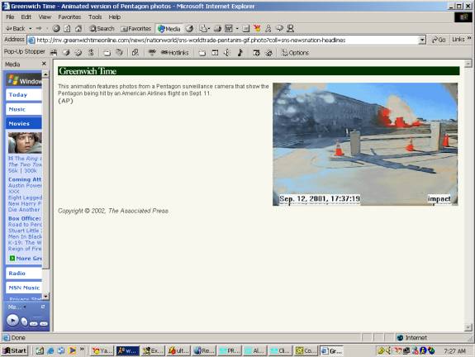Click the microphone icon in Pop-Up Stopper toolbar
The width and height of the screenshot is (475, 357).
point(227,53)
